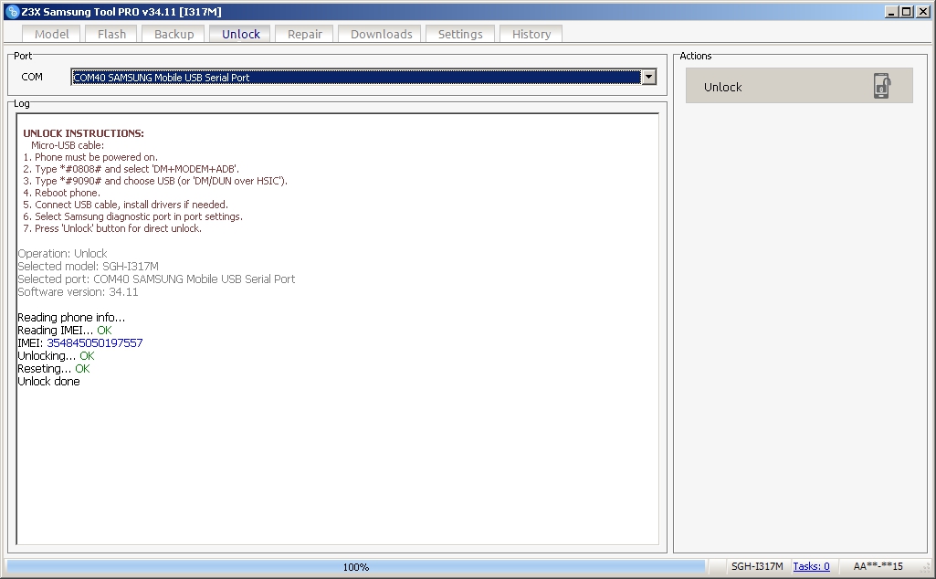This screenshot has height=579, width=936.
Task: Click the 'Software version: 34.11' log line
Action: [x=78, y=292]
